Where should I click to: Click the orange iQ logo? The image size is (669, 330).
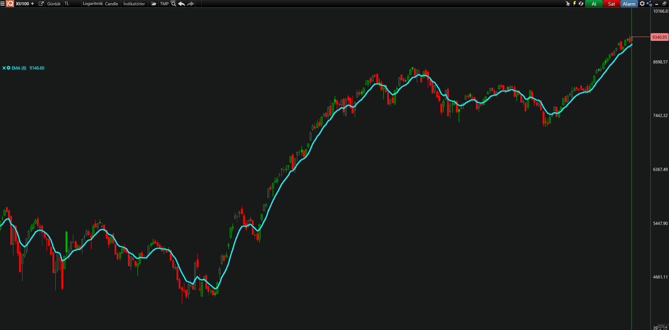coord(10,4)
